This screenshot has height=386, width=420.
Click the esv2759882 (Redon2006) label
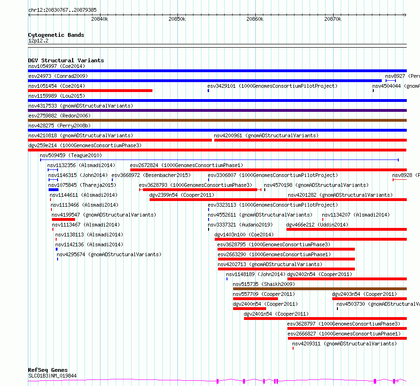(x=59, y=116)
